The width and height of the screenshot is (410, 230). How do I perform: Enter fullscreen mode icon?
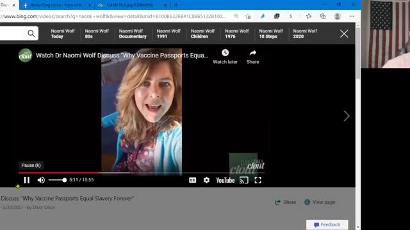(258, 180)
